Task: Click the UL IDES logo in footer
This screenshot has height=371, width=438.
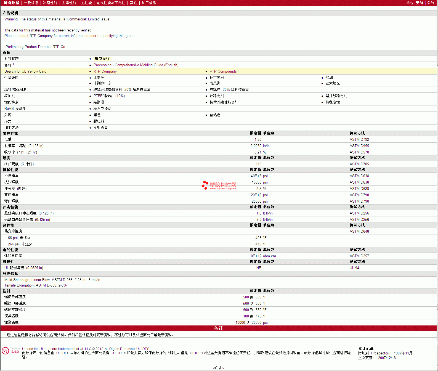Action: pos(10,351)
